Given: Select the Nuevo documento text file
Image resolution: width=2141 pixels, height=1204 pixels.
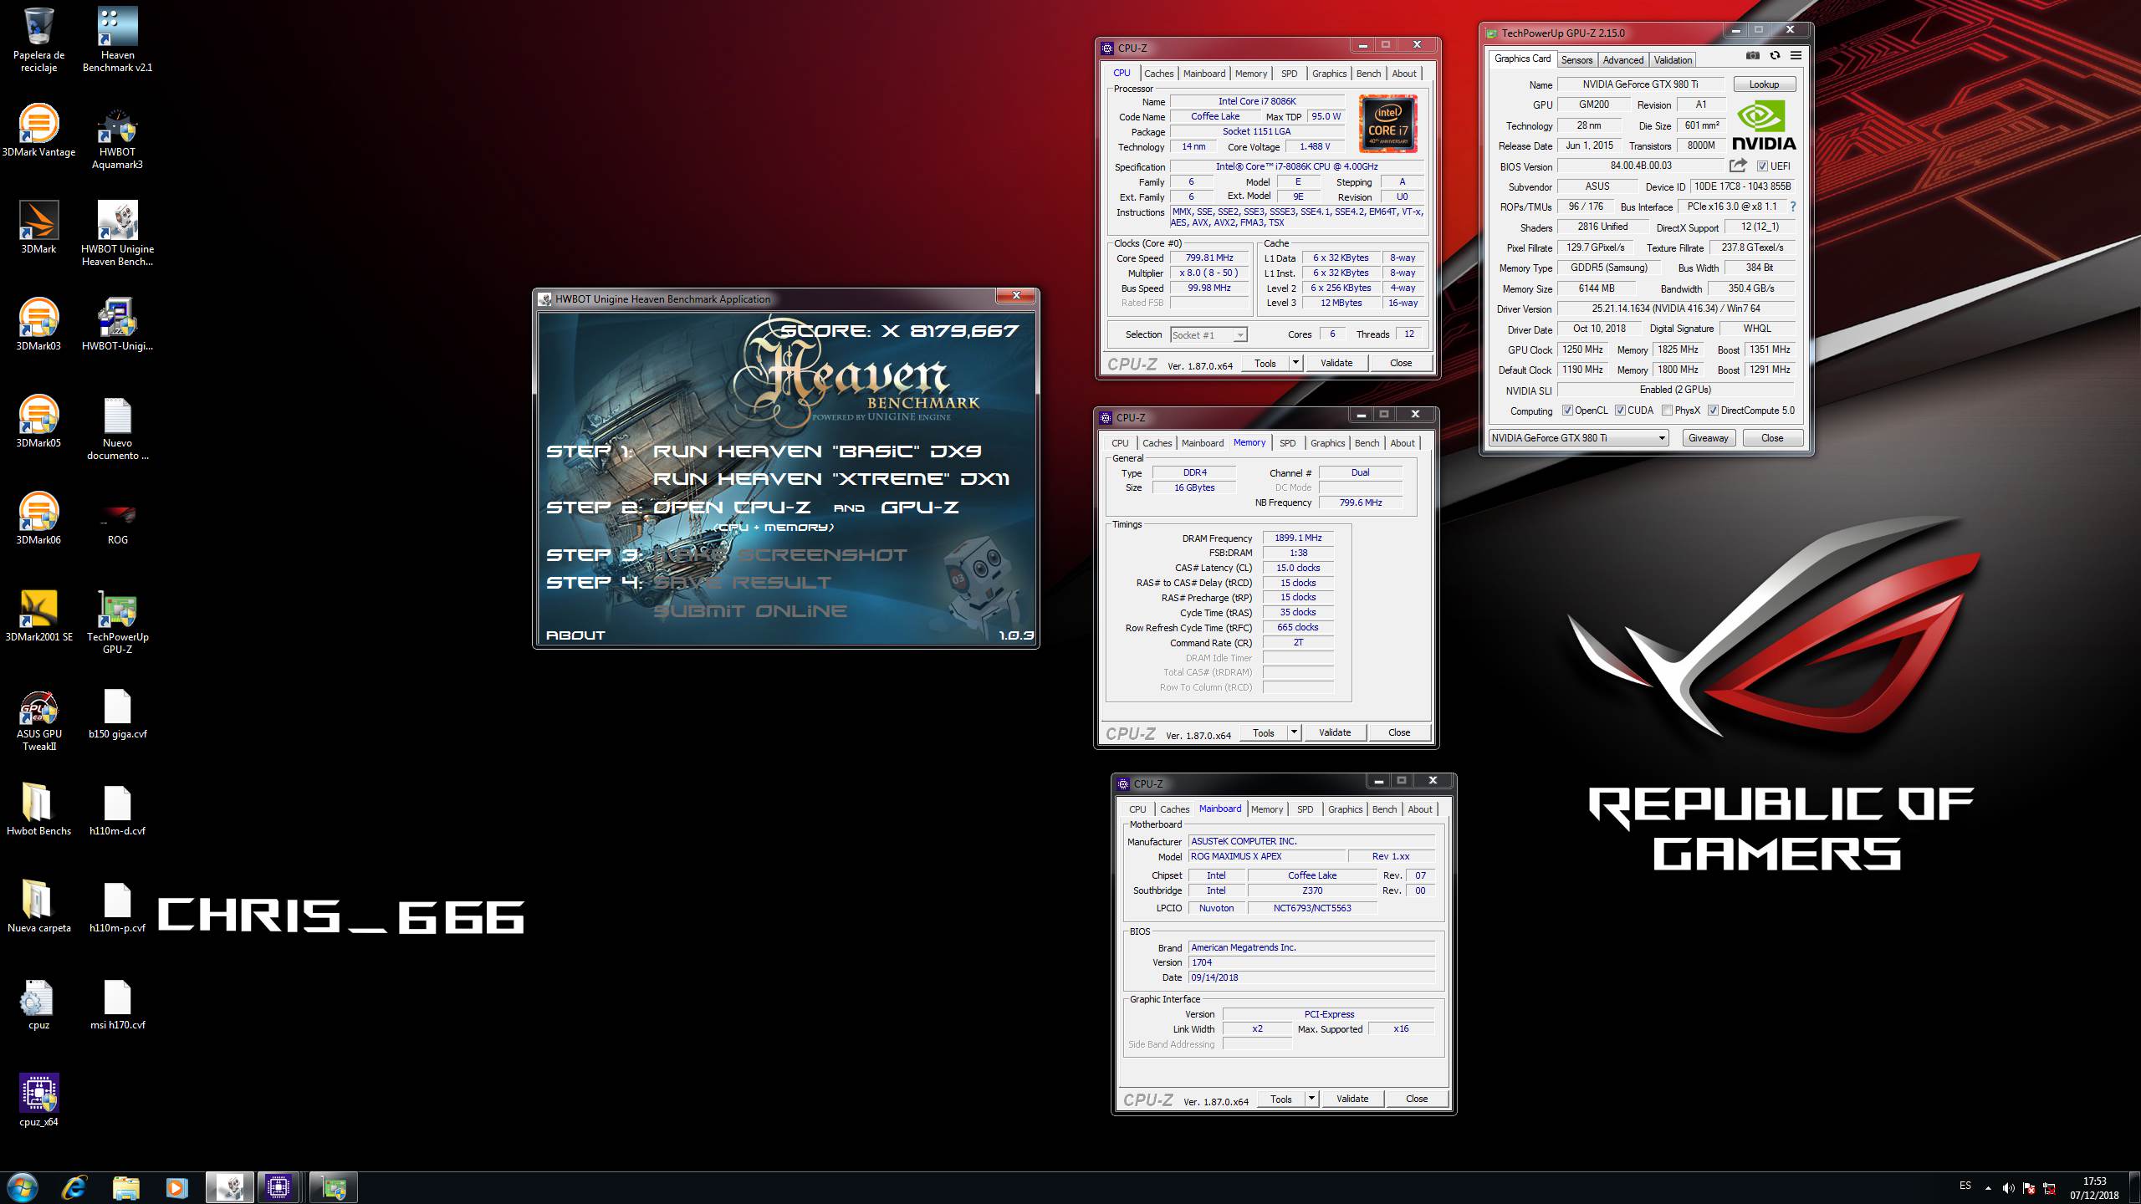Looking at the screenshot, I should (117, 428).
